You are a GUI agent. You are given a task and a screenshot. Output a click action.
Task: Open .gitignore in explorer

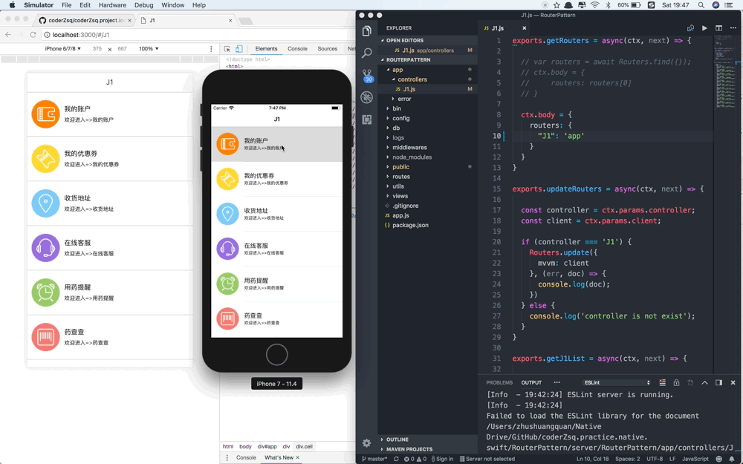(428, 206)
